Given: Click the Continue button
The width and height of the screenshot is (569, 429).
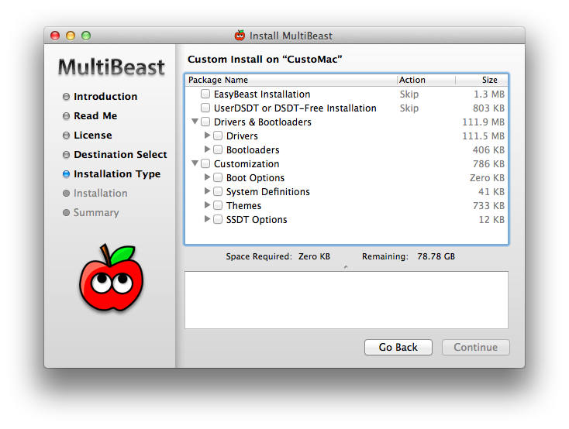Looking at the screenshot, I should (475, 348).
